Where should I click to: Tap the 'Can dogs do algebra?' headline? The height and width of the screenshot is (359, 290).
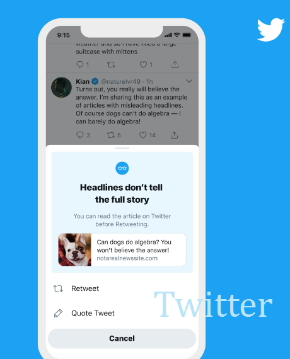pos(134,246)
